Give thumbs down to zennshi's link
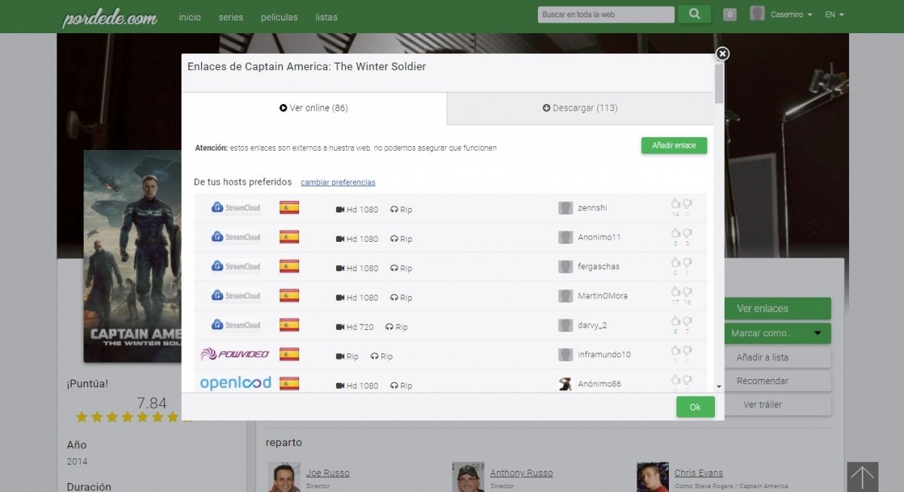The image size is (904, 492). (687, 203)
